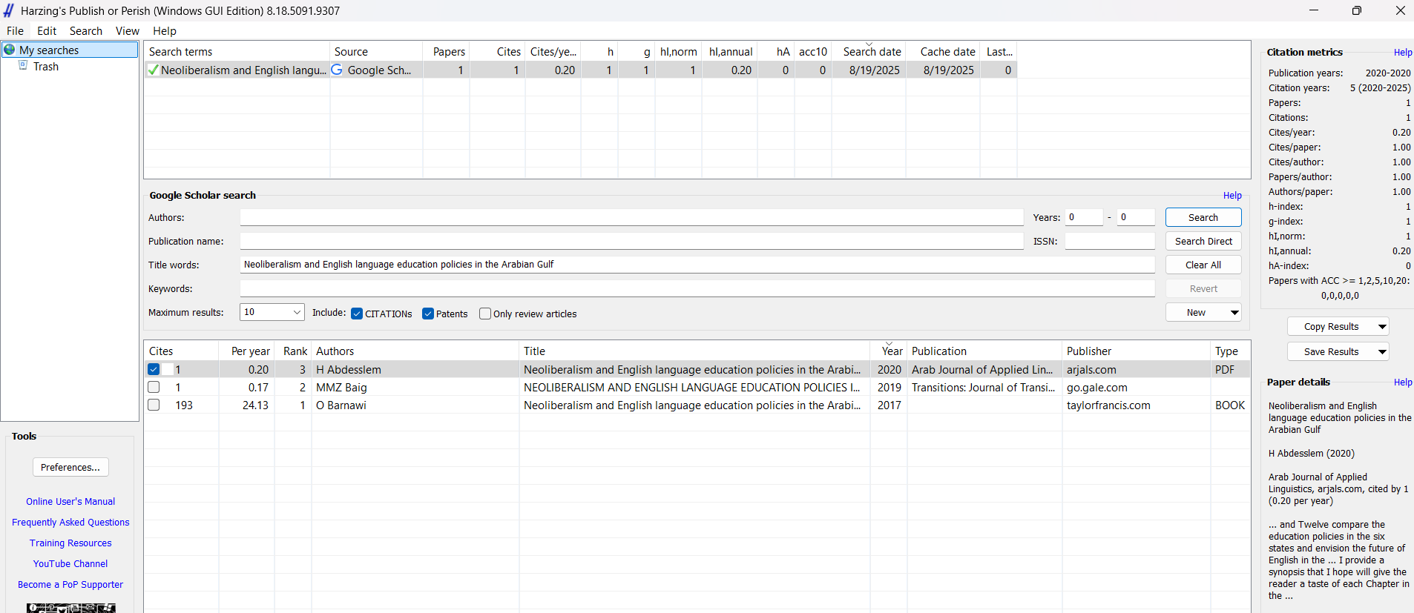Disable the CITATIONs include checkbox

[357, 314]
